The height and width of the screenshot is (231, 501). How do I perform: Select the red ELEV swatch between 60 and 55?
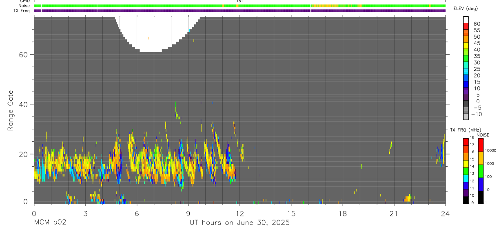point(466,26)
